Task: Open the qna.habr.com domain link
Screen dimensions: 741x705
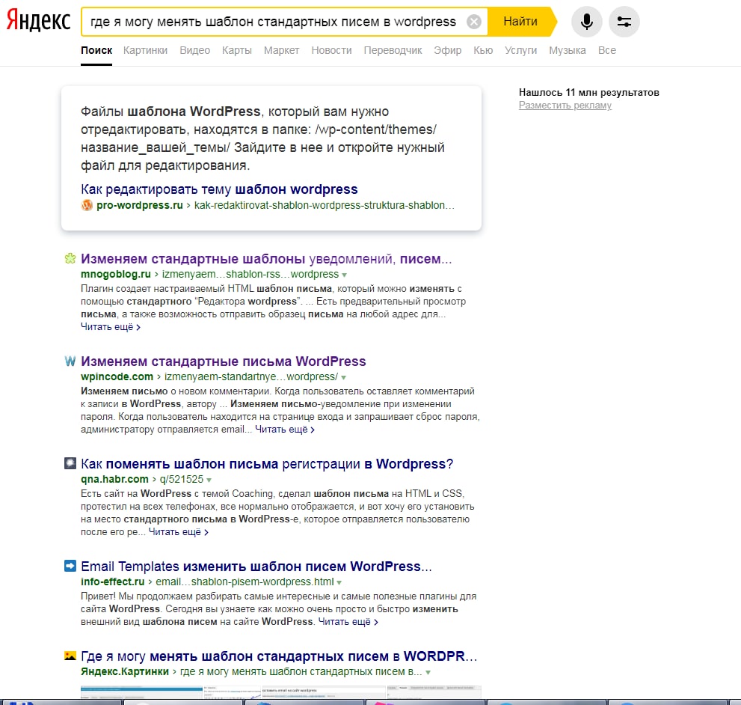Action: pos(114,479)
